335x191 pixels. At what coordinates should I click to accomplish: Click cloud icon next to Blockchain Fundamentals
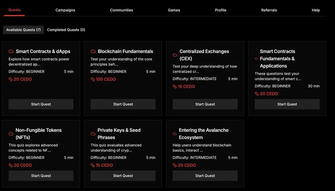93,52
